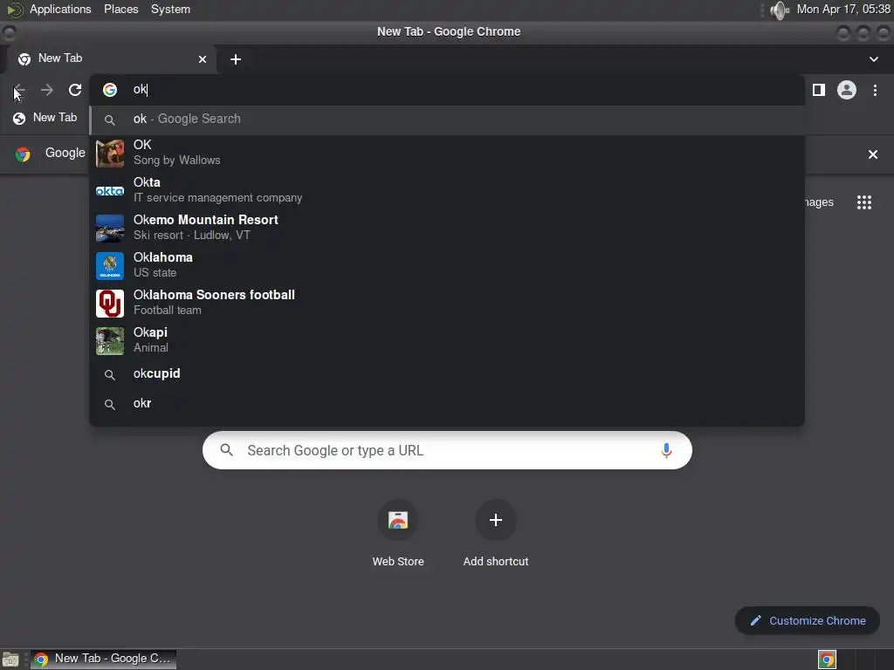Open the tab search chevron
This screenshot has height=670, width=894.
coord(873,59)
